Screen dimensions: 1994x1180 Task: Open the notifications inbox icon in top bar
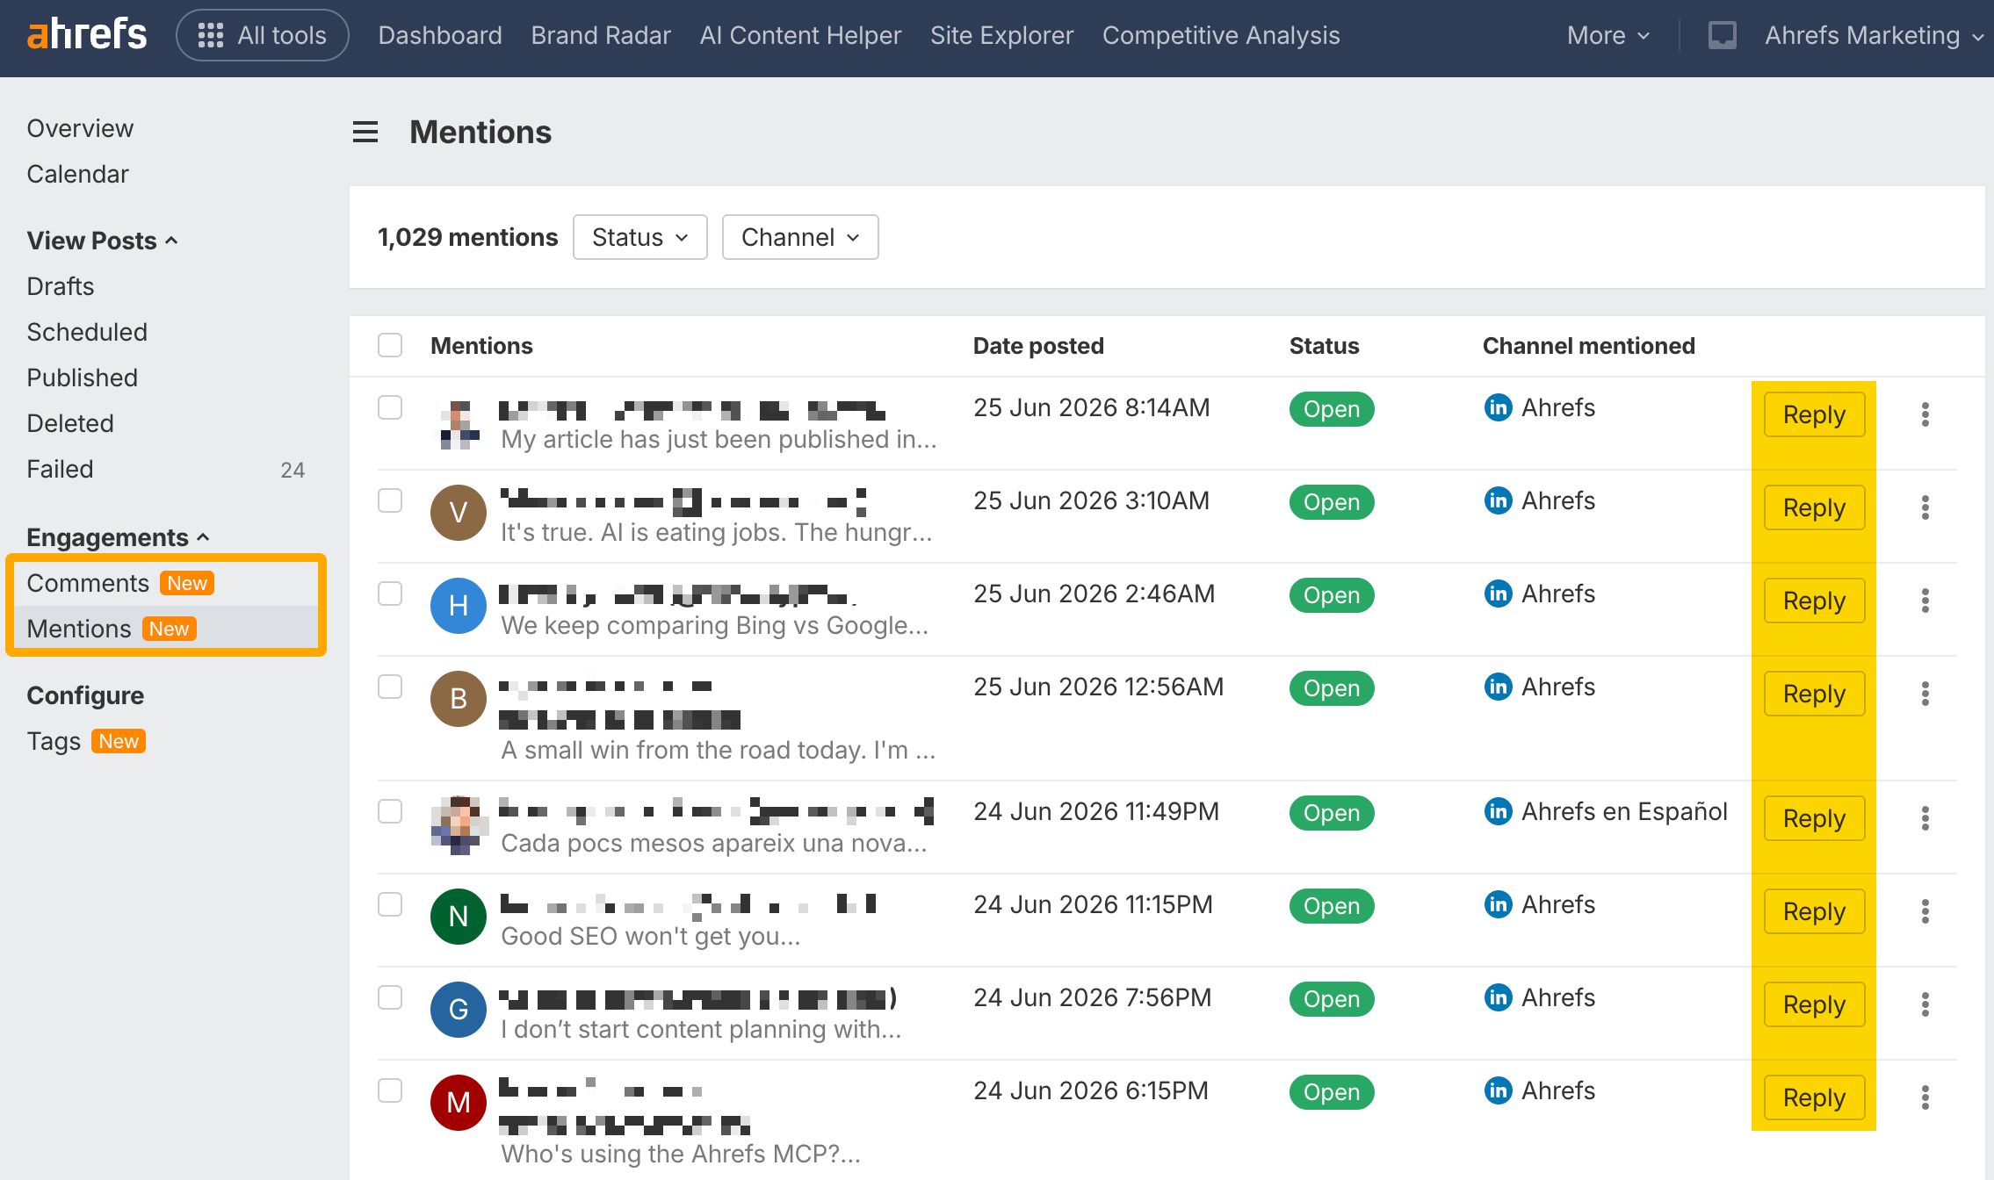[1722, 35]
